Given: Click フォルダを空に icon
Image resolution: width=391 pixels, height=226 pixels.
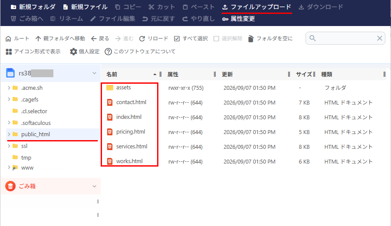Looking at the screenshot, I should click(x=250, y=39).
